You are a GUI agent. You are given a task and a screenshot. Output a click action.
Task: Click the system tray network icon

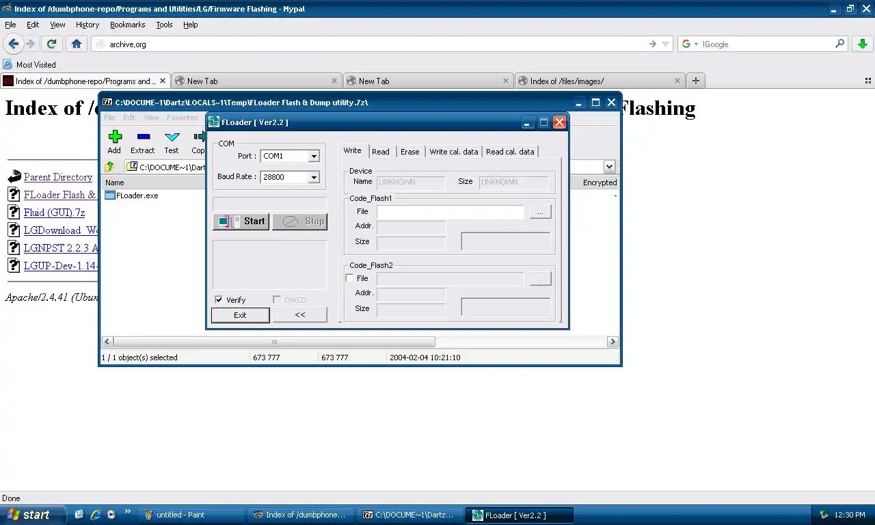pos(824,515)
